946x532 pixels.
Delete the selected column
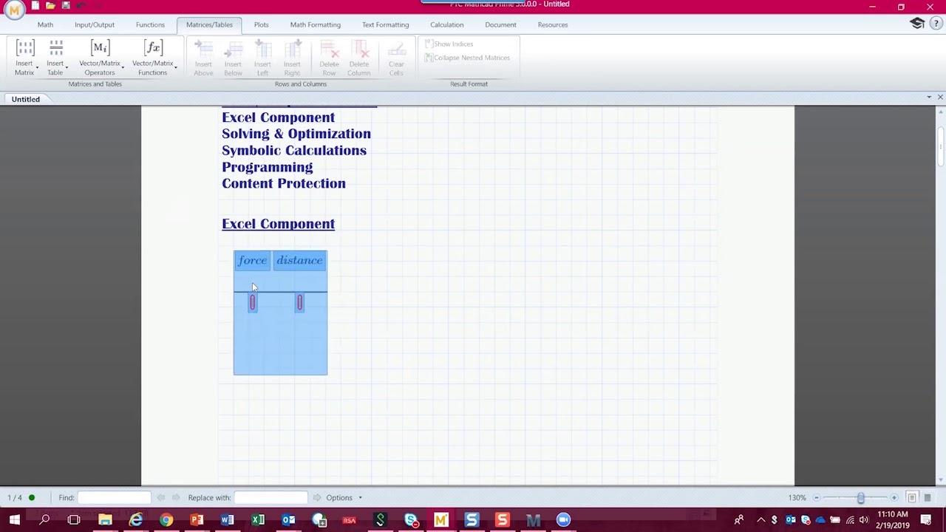click(x=358, y=58)
